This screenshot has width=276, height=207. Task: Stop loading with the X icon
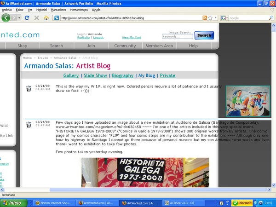pos(37,18)
